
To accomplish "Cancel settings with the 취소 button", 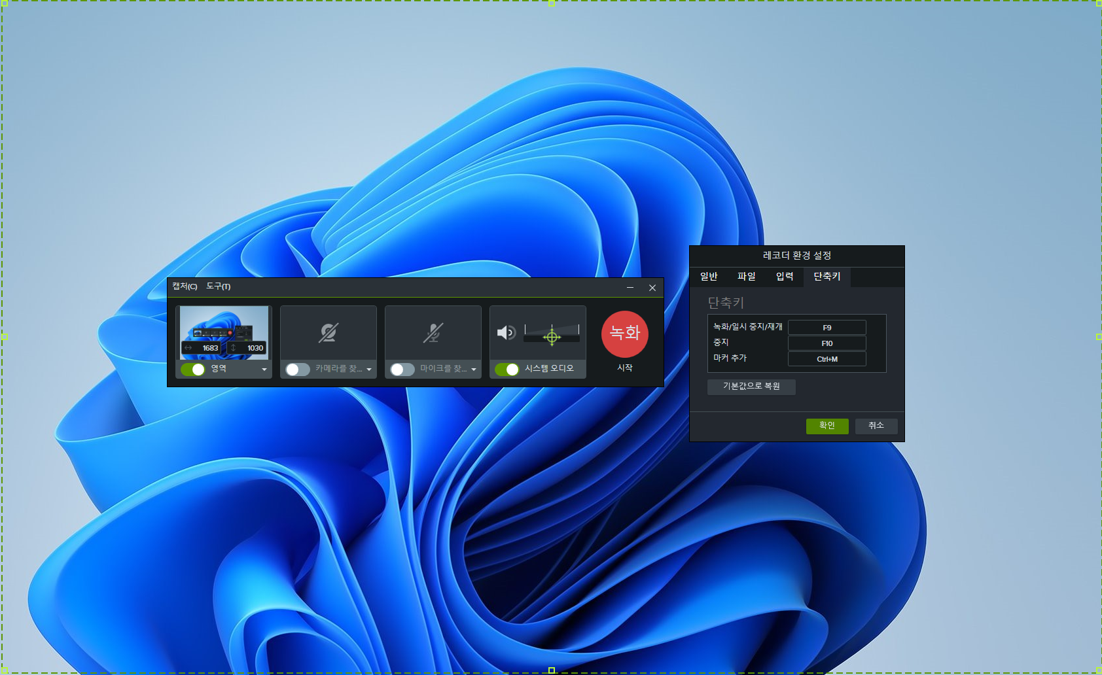I will click(x=876, y=426).
